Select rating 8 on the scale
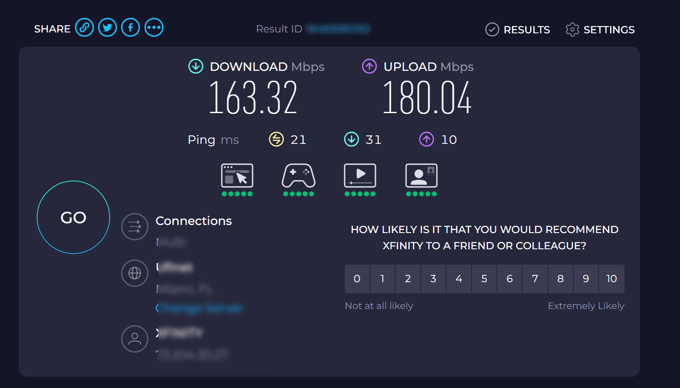Viewport: 680px width, 388px height. (561, 279)
